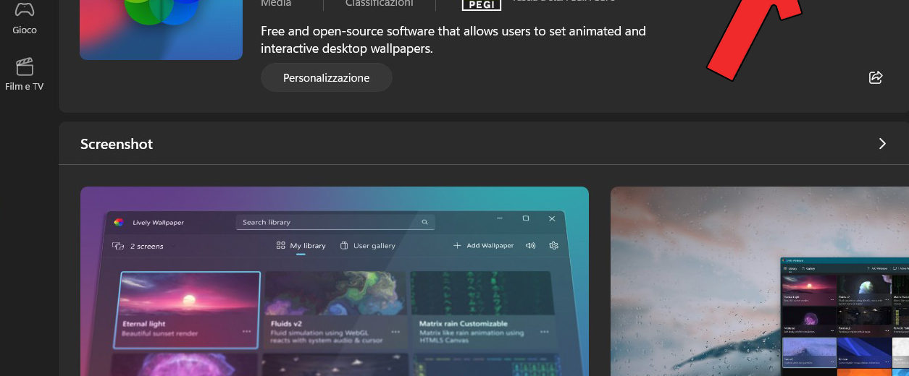Open the Film e TV sidebar section
Screen dimensions: 909x376
pyautogui.click(x=25, y=75)
